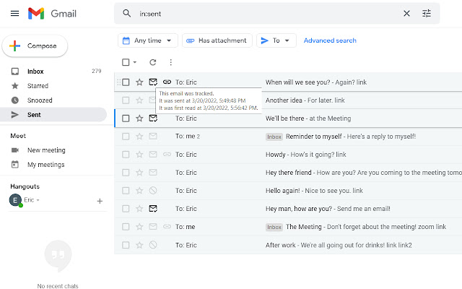Refresh the message list
The width and height of the screenshot is (462, 289).
(152, 62)
